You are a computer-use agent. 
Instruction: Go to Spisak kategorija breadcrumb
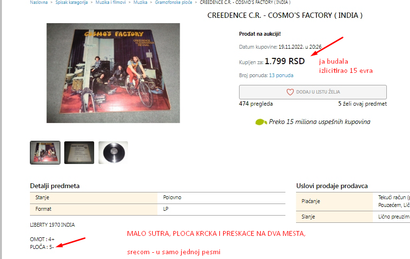point(71,2)
